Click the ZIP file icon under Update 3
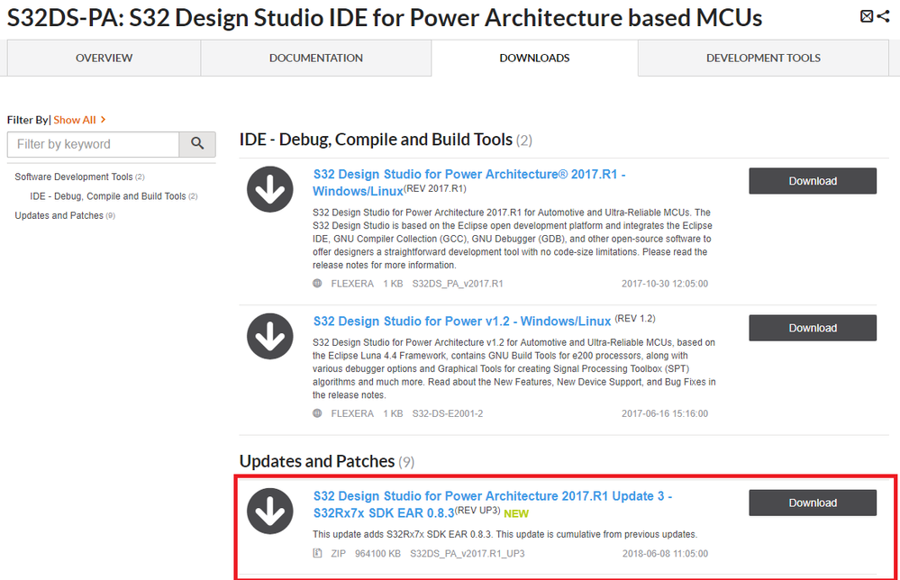This screenshot has height=580, width=900. tap(317, 552)
